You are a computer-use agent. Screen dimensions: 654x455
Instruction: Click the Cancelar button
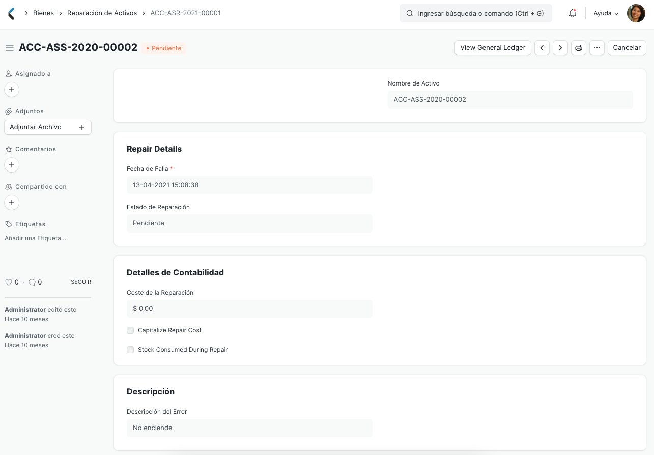tap(627, 48)
